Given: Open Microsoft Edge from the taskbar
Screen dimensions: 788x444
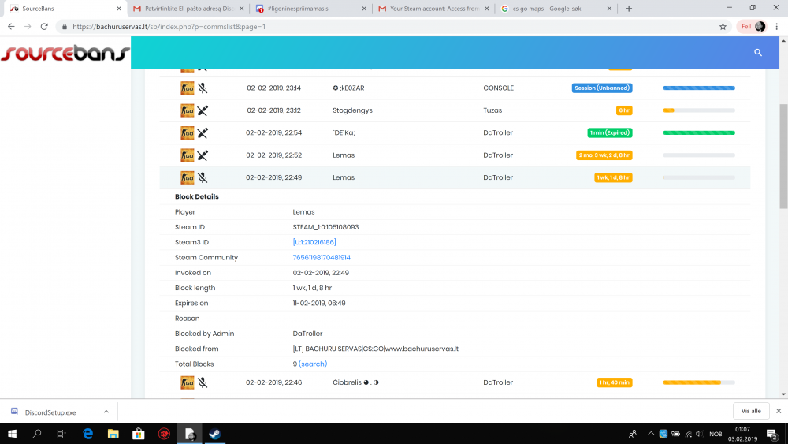Looking at the screenshot, I should coord(88,434).
